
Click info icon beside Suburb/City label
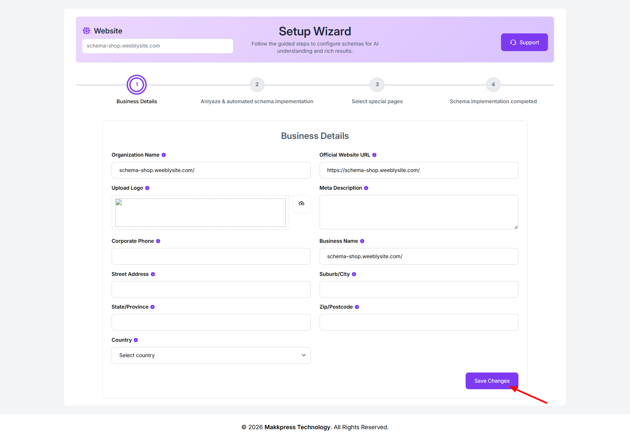tap(354, 274)
